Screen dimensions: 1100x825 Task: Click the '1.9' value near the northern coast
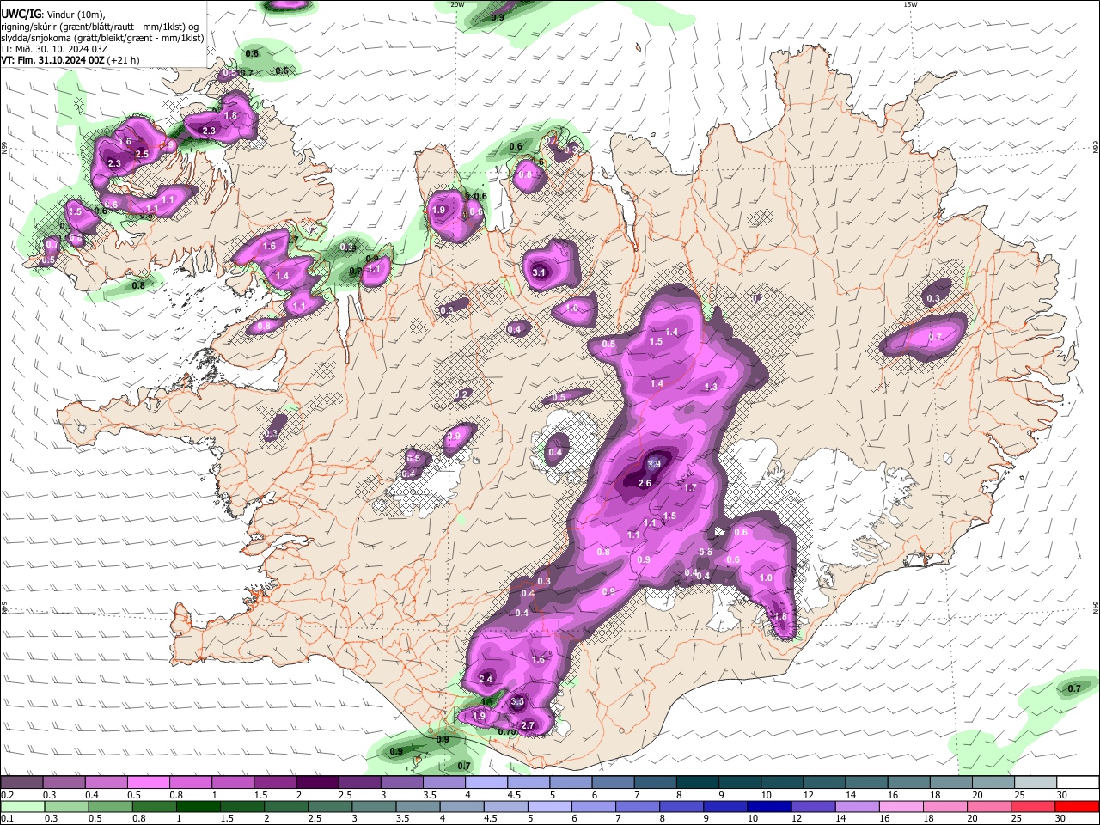(439, 210)
